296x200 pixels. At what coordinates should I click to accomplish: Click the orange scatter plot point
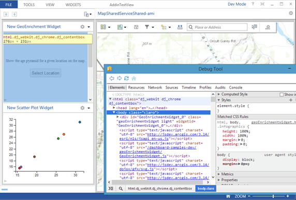click(x=64, y=134)
